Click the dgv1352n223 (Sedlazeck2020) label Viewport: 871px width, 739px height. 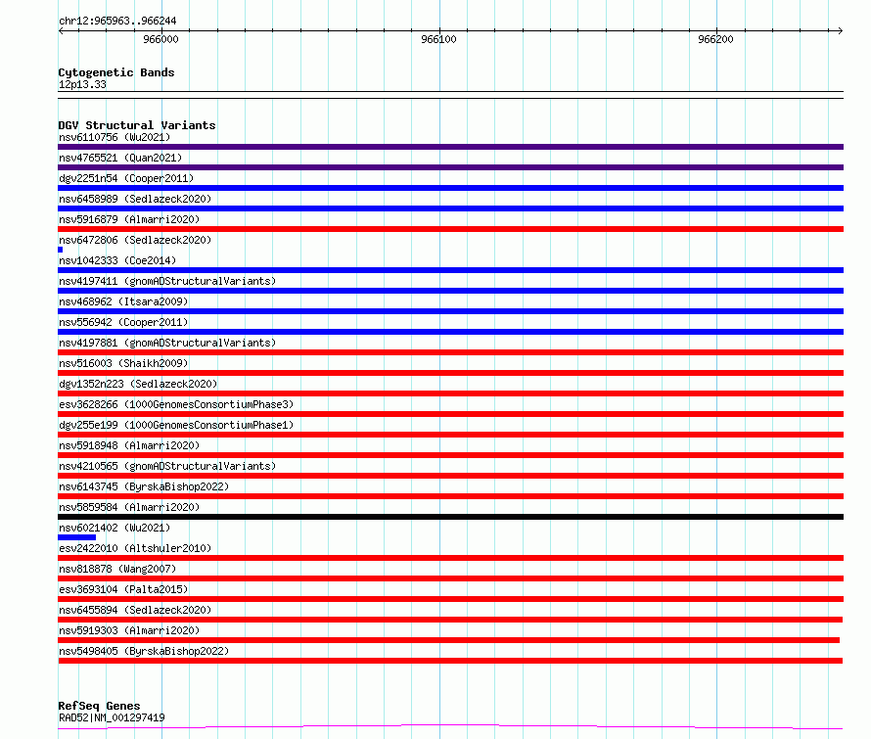pos(138,384)
